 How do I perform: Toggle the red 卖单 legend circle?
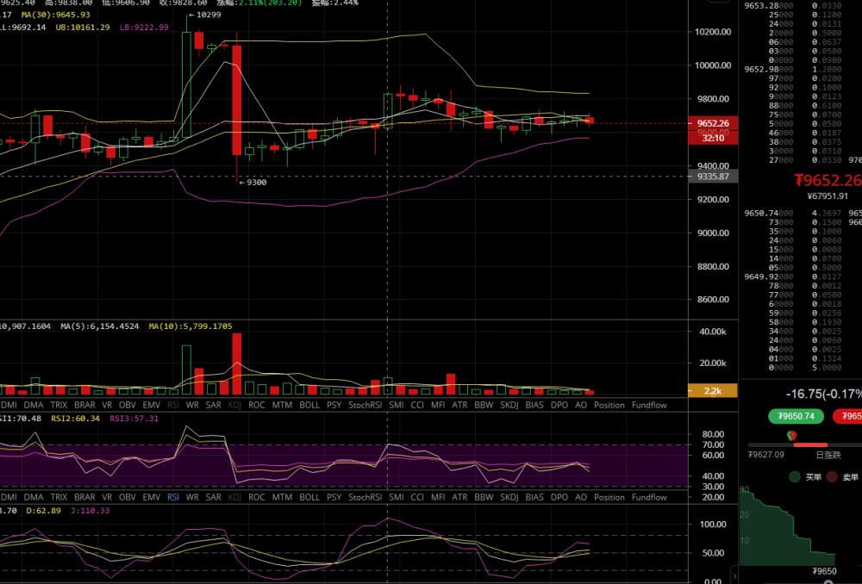tap(832, 476)
